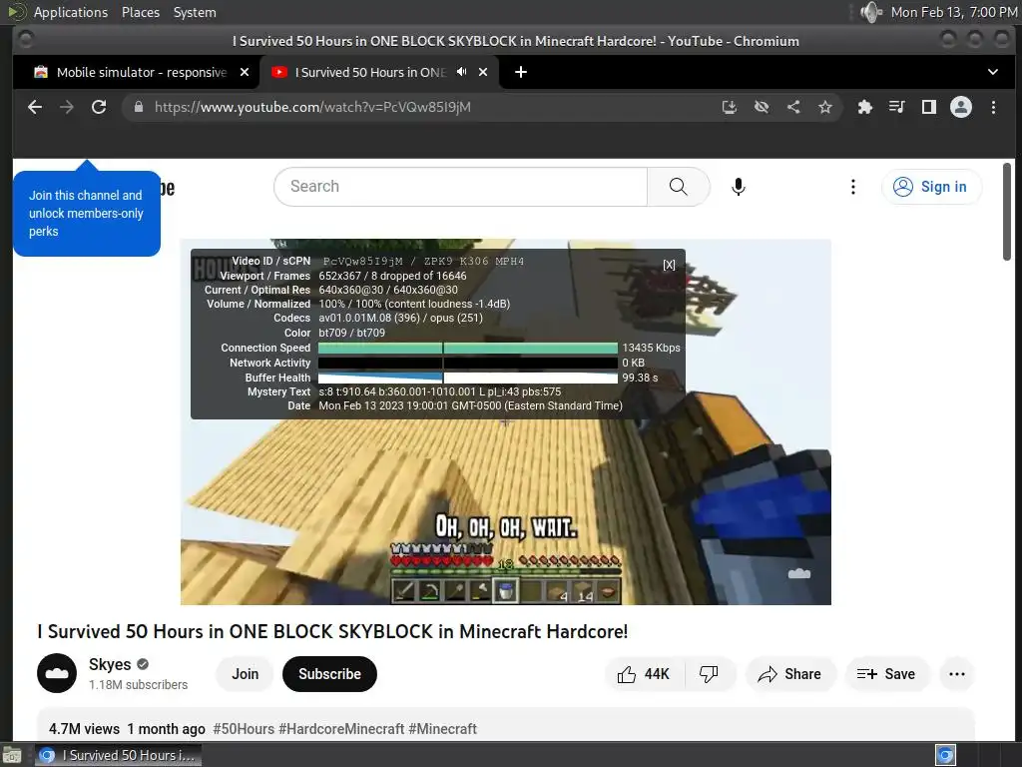The height and width of the screenshot is (767, 1022).
Task: Click the Sign in button
Action: click(931, 187)
